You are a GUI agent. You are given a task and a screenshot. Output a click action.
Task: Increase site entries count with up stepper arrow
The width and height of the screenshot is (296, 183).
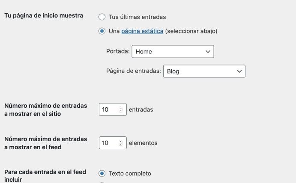[121, 108]
